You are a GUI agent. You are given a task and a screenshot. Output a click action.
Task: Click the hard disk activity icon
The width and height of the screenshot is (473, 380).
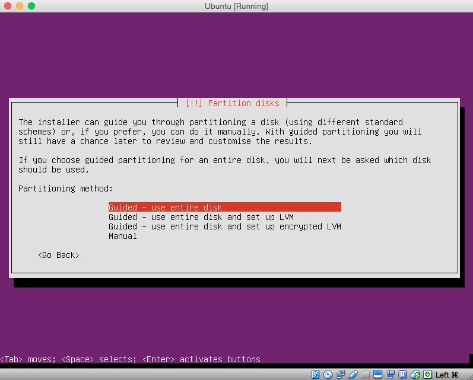pyautogui.click(x=315, y=375)
